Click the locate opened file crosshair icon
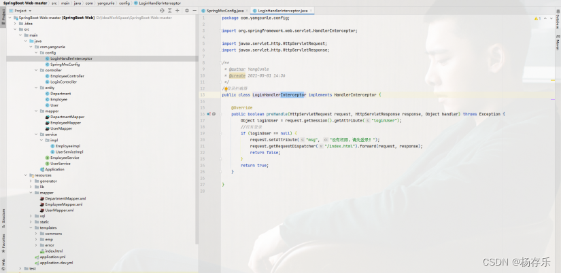 [162, 11]
